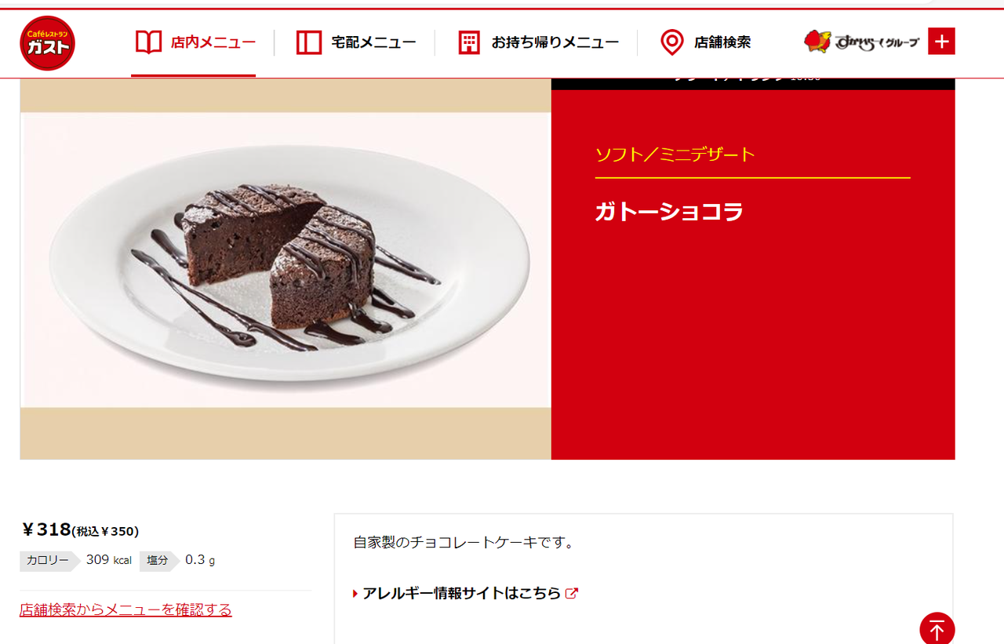Click the building icon for お持ち帰りメニュー
The image size is (1004, 644).
point(469,42)
